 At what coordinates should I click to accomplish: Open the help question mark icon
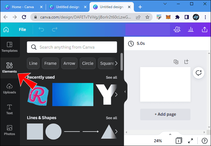click(x=204, y=141)
